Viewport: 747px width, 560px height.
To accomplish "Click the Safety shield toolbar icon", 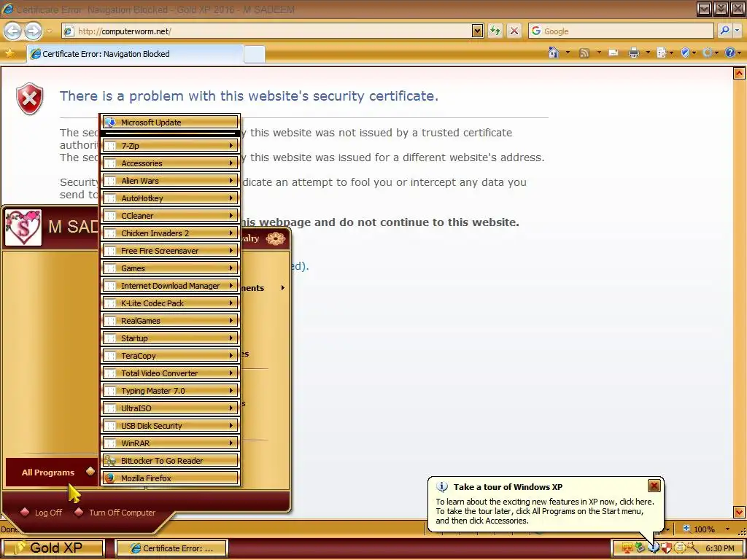I will pyautogui.click(x=686, y=52).
